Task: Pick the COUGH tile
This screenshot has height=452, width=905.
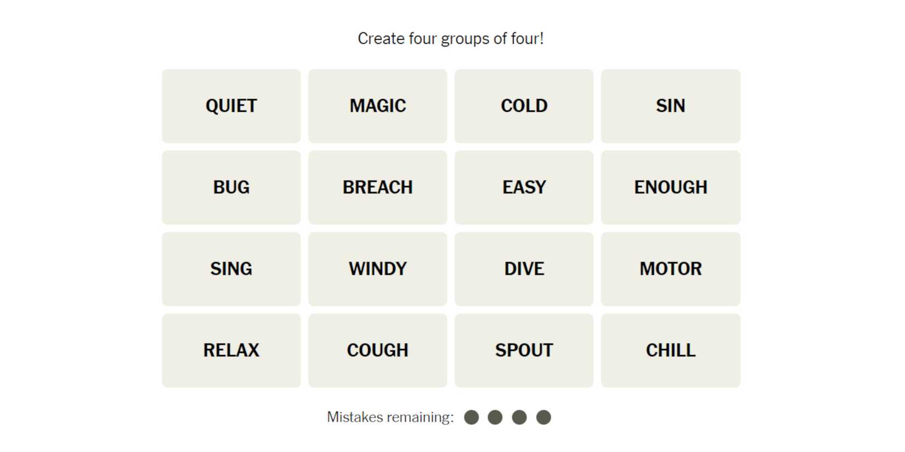Action: tap(377, 351)
